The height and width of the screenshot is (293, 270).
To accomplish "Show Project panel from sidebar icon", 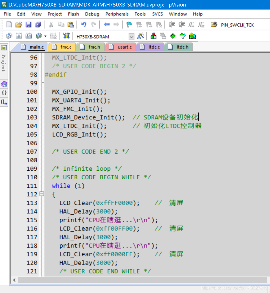I will click(x=4, y=48).
